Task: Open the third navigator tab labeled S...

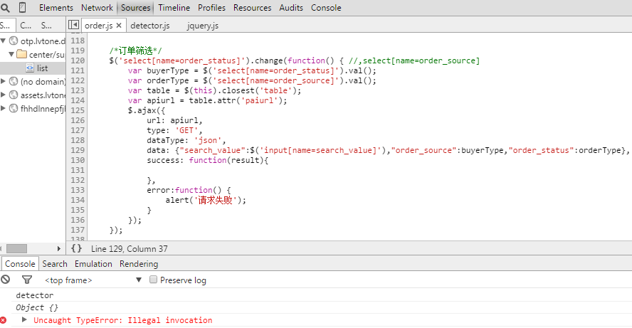Action: (46, 26)
